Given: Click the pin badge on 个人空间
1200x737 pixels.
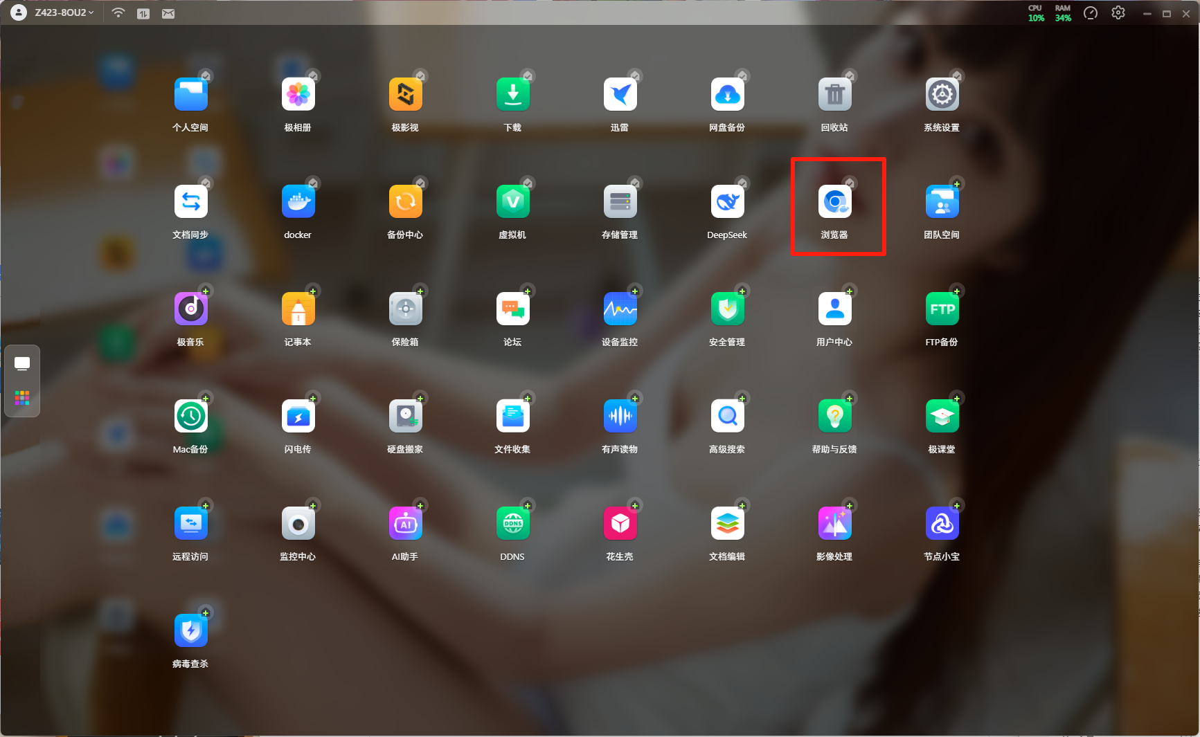Looking at the screenshot, I should tap(206, 75).
